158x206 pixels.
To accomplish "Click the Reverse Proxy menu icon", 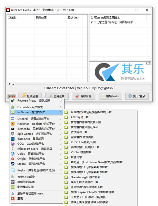I will (13, 101).
